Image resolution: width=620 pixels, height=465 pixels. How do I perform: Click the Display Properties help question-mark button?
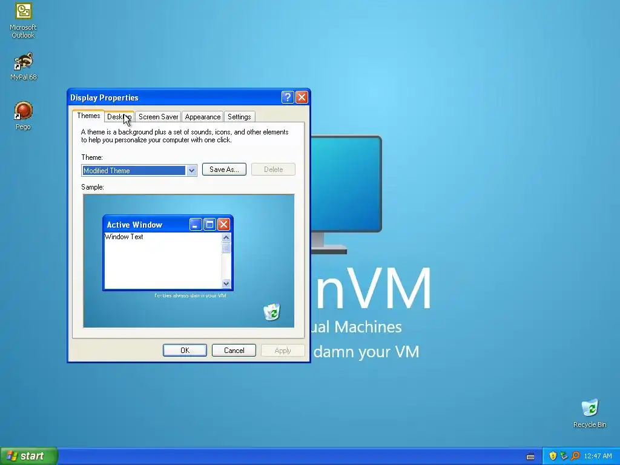pyautogui.click(x=288, y=97)
